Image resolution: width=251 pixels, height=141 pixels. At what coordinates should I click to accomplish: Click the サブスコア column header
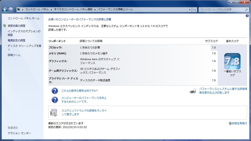click(211, 41)
